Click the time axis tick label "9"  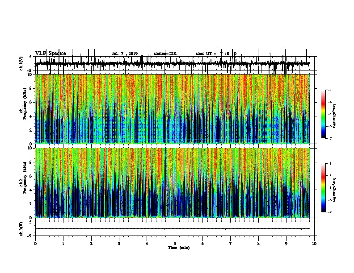[286, 244]
